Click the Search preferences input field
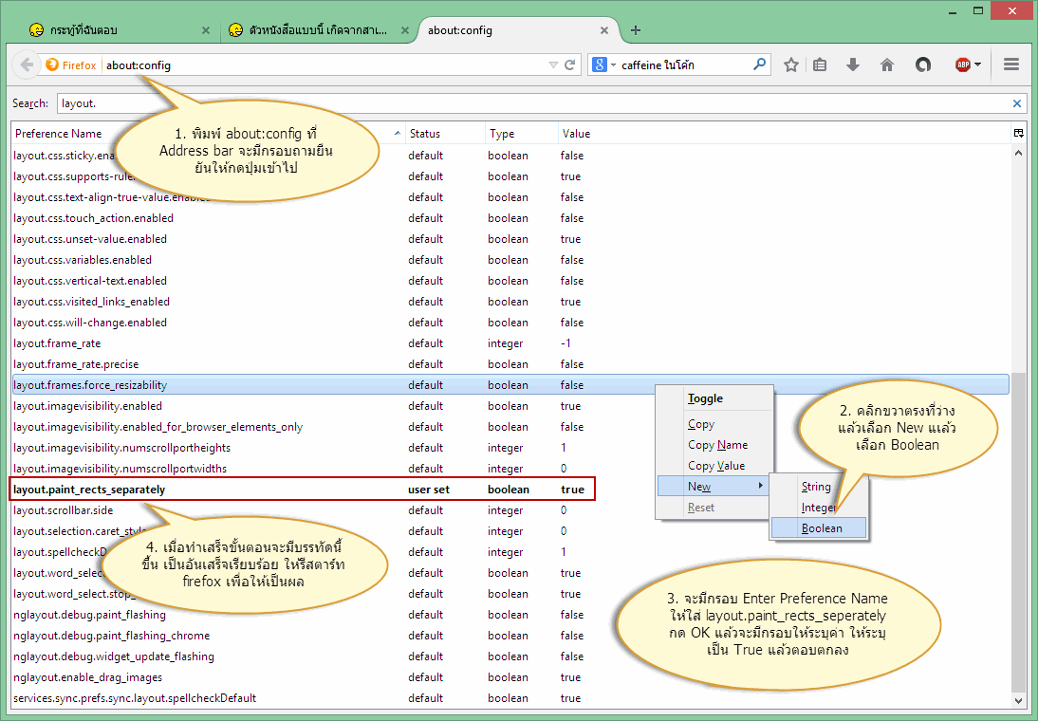 coord(531,103)
